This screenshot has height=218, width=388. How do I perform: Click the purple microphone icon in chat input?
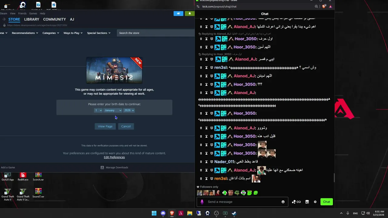202,202
